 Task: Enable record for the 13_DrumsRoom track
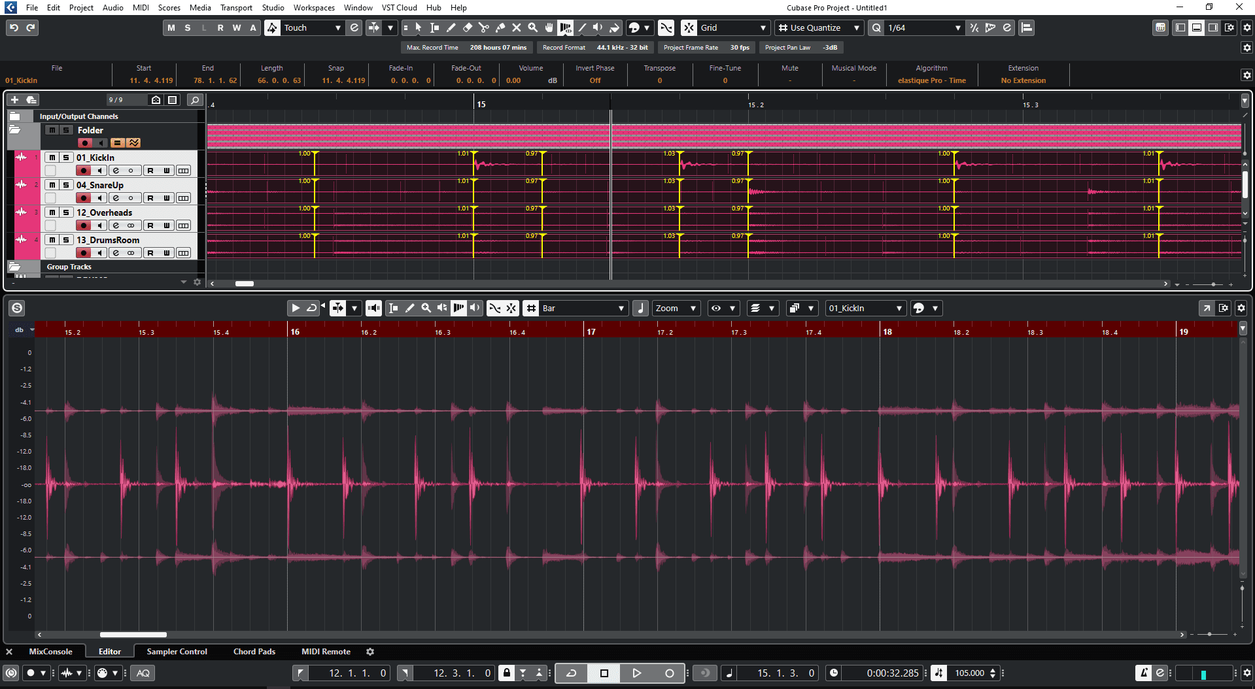click(84, 252)
